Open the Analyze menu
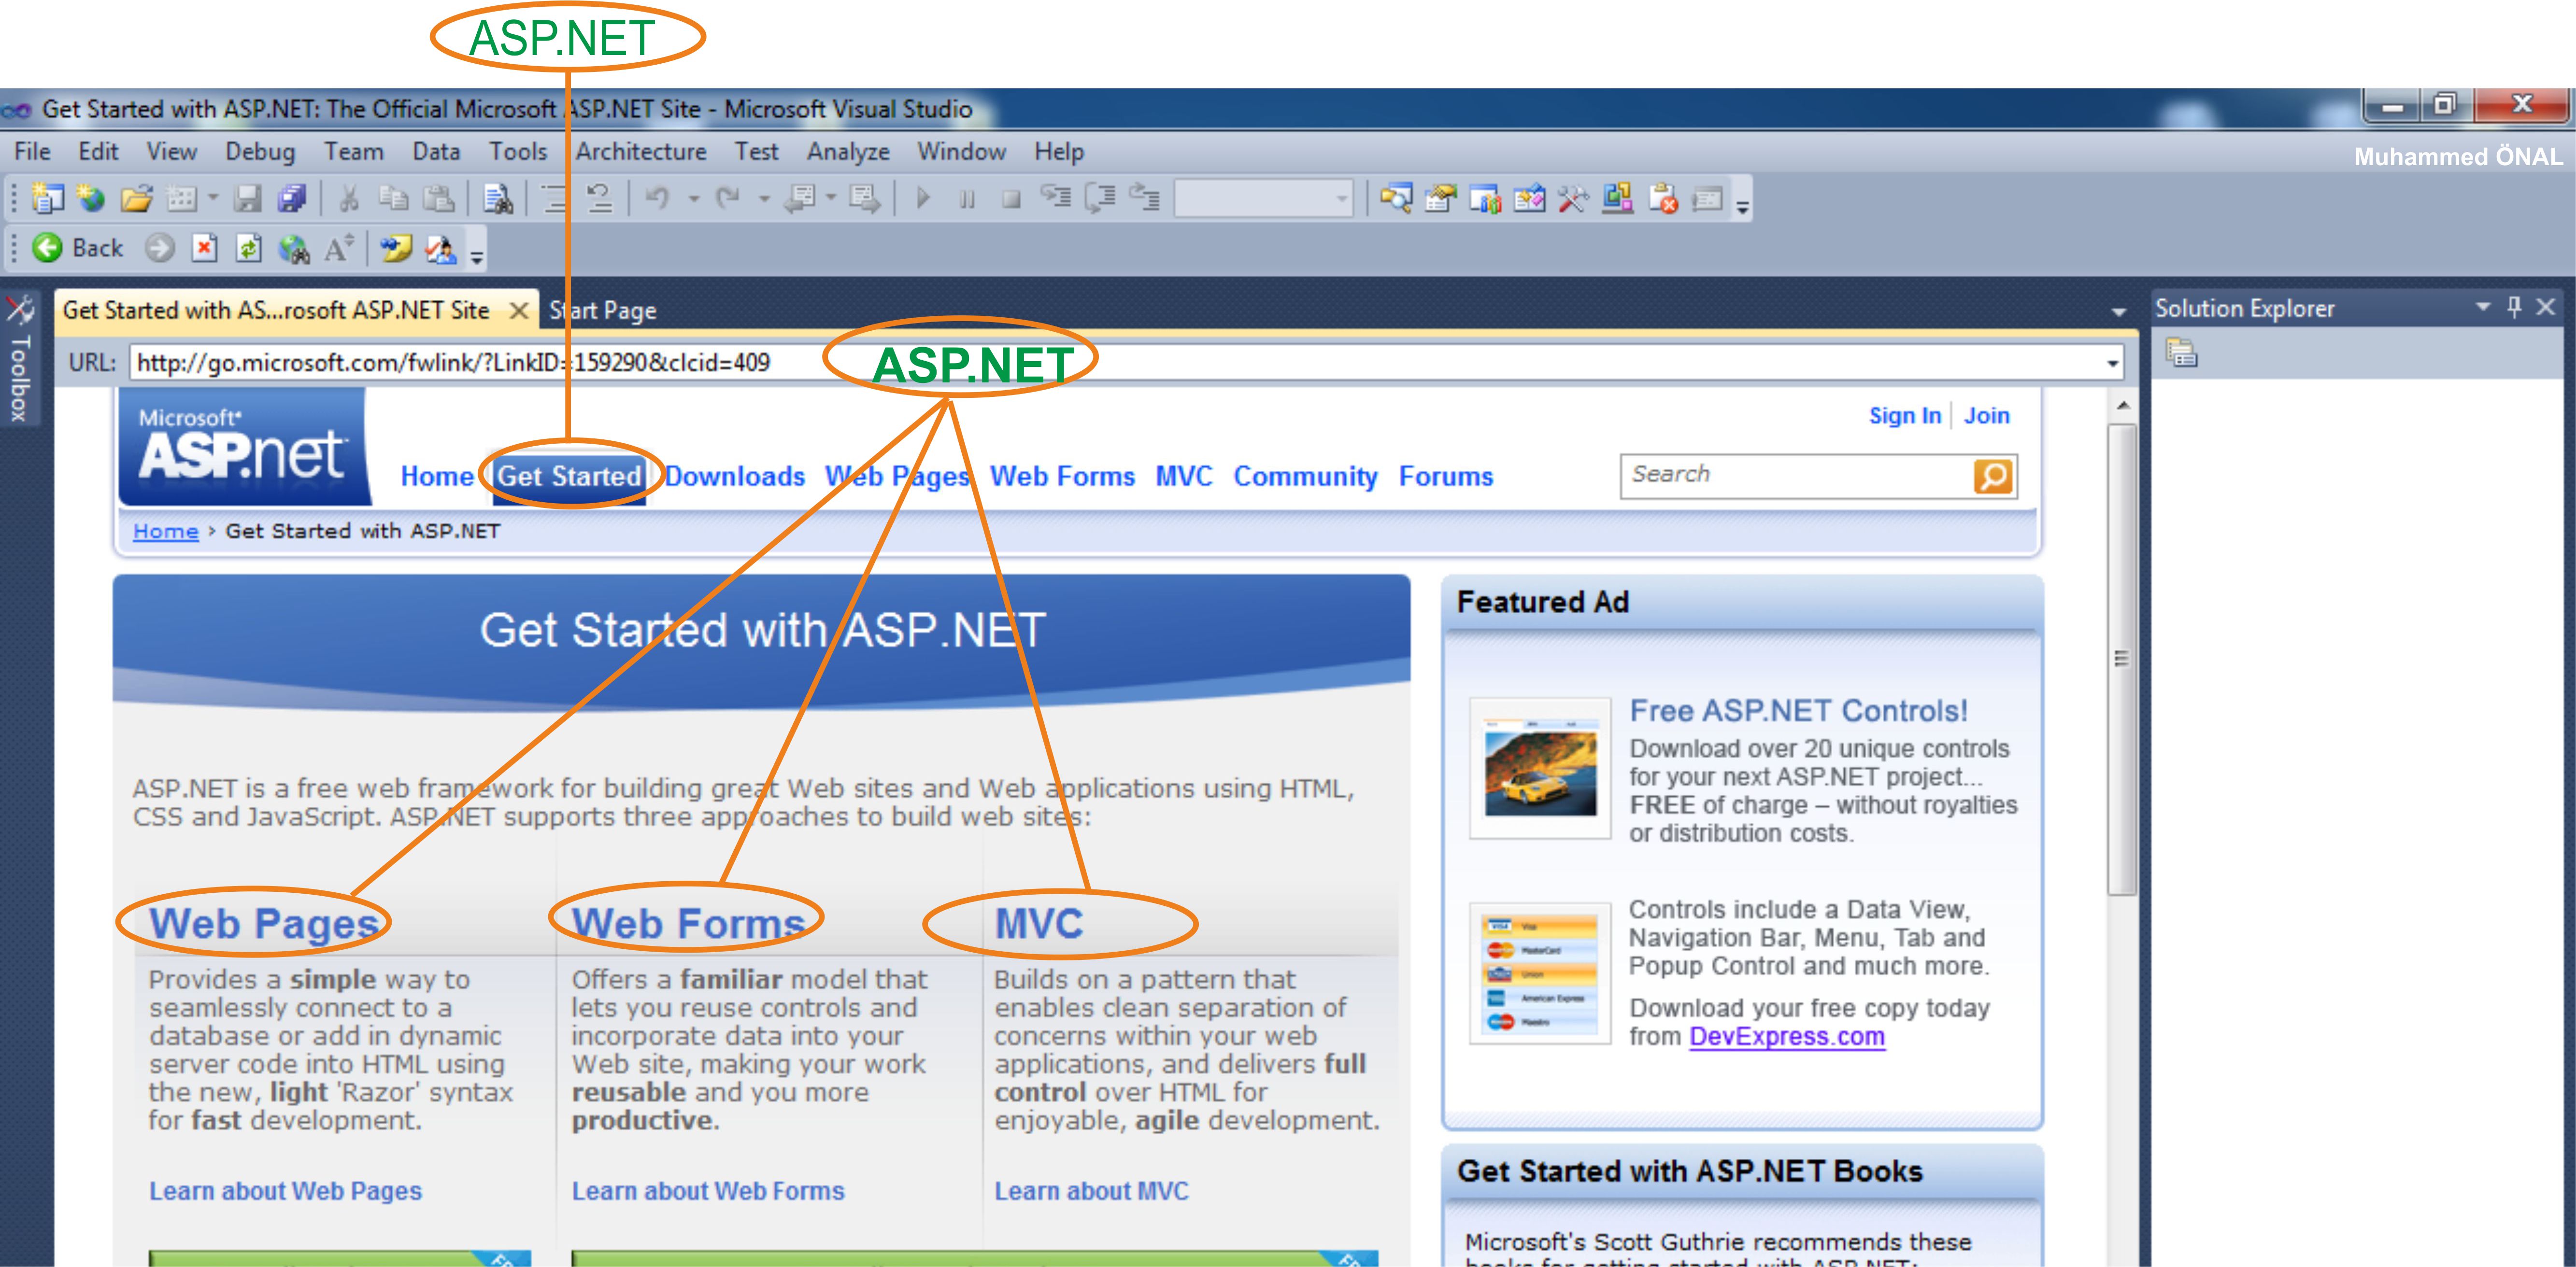Screen dimensions: 2576x1267 point(848,151)
